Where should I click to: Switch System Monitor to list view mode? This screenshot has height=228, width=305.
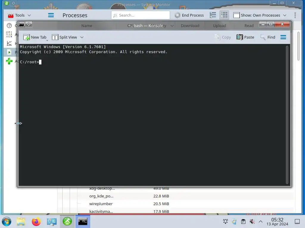pos(213,15)
